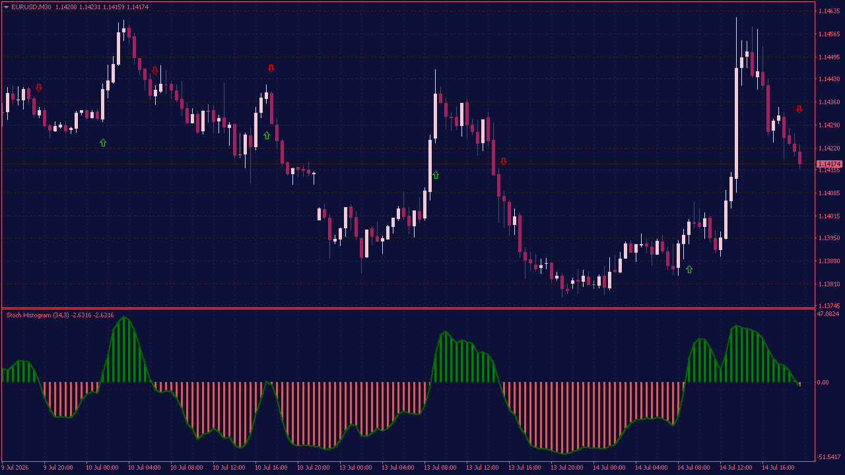
Task: Click the 13 Jul 04:00 time label
Action: click(397, 468)
